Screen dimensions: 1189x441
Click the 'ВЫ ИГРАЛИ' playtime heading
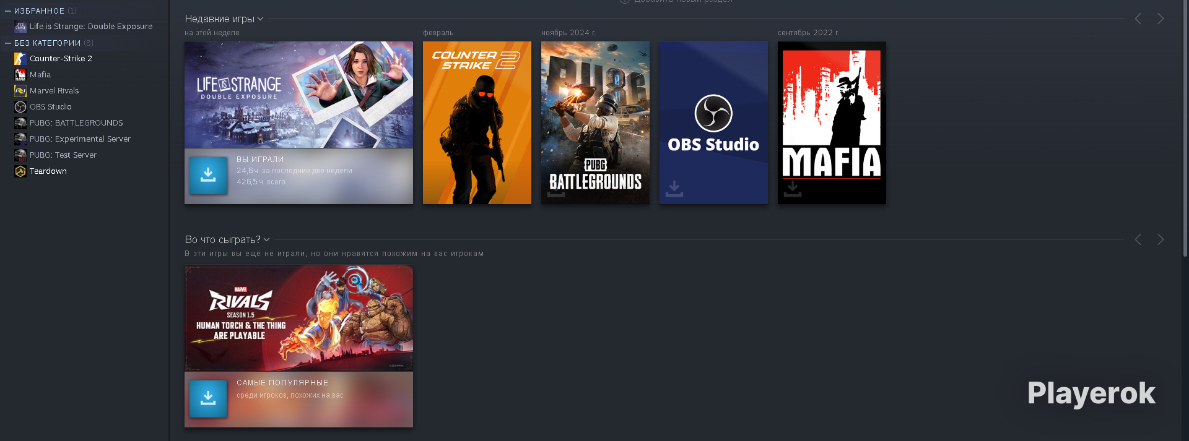pyautogui.click(x=260, y=160)
